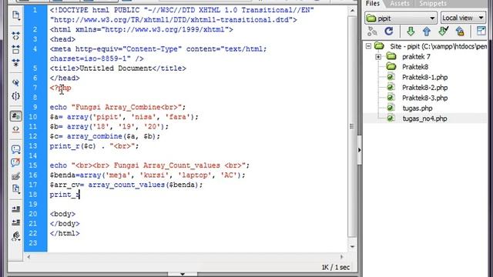Click the '$c= array_combine($a, $b);' line
Image resolution: width=493 pixels, height=277 pixels.
coord(105,136)
